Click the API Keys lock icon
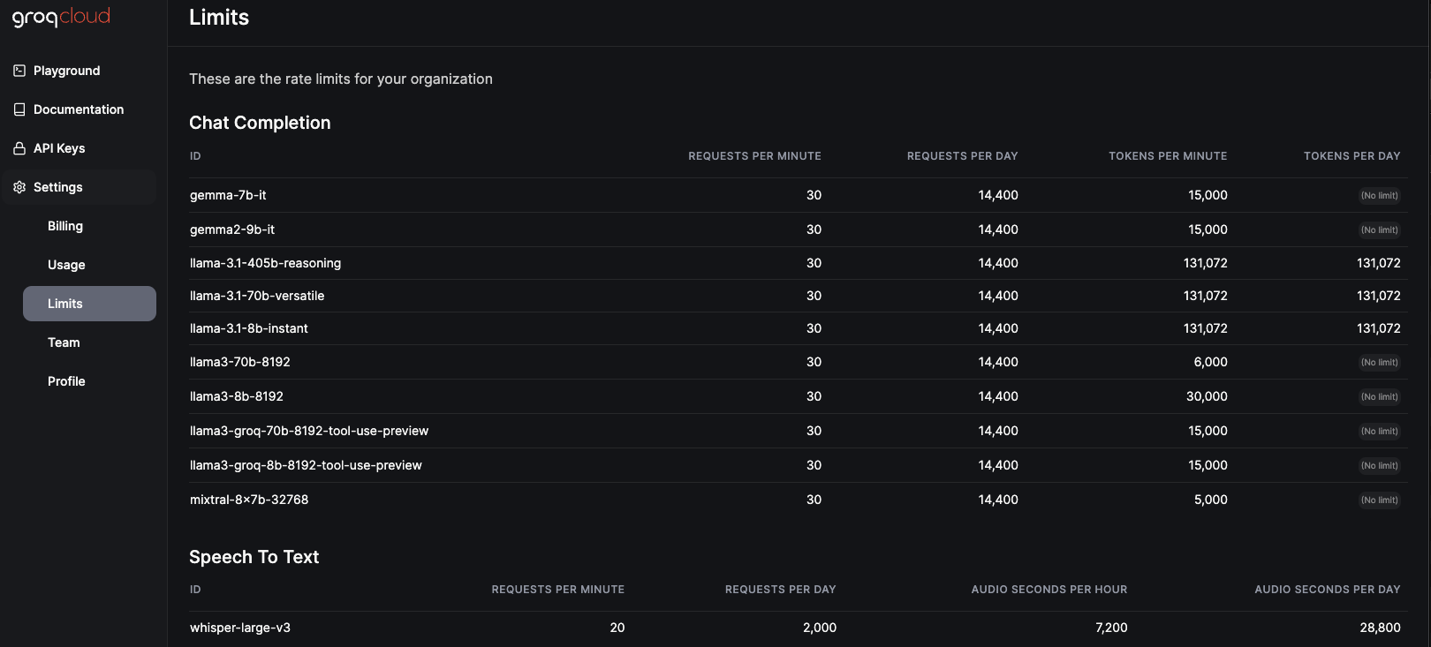The image size is (1431, 647). [19, 148]
